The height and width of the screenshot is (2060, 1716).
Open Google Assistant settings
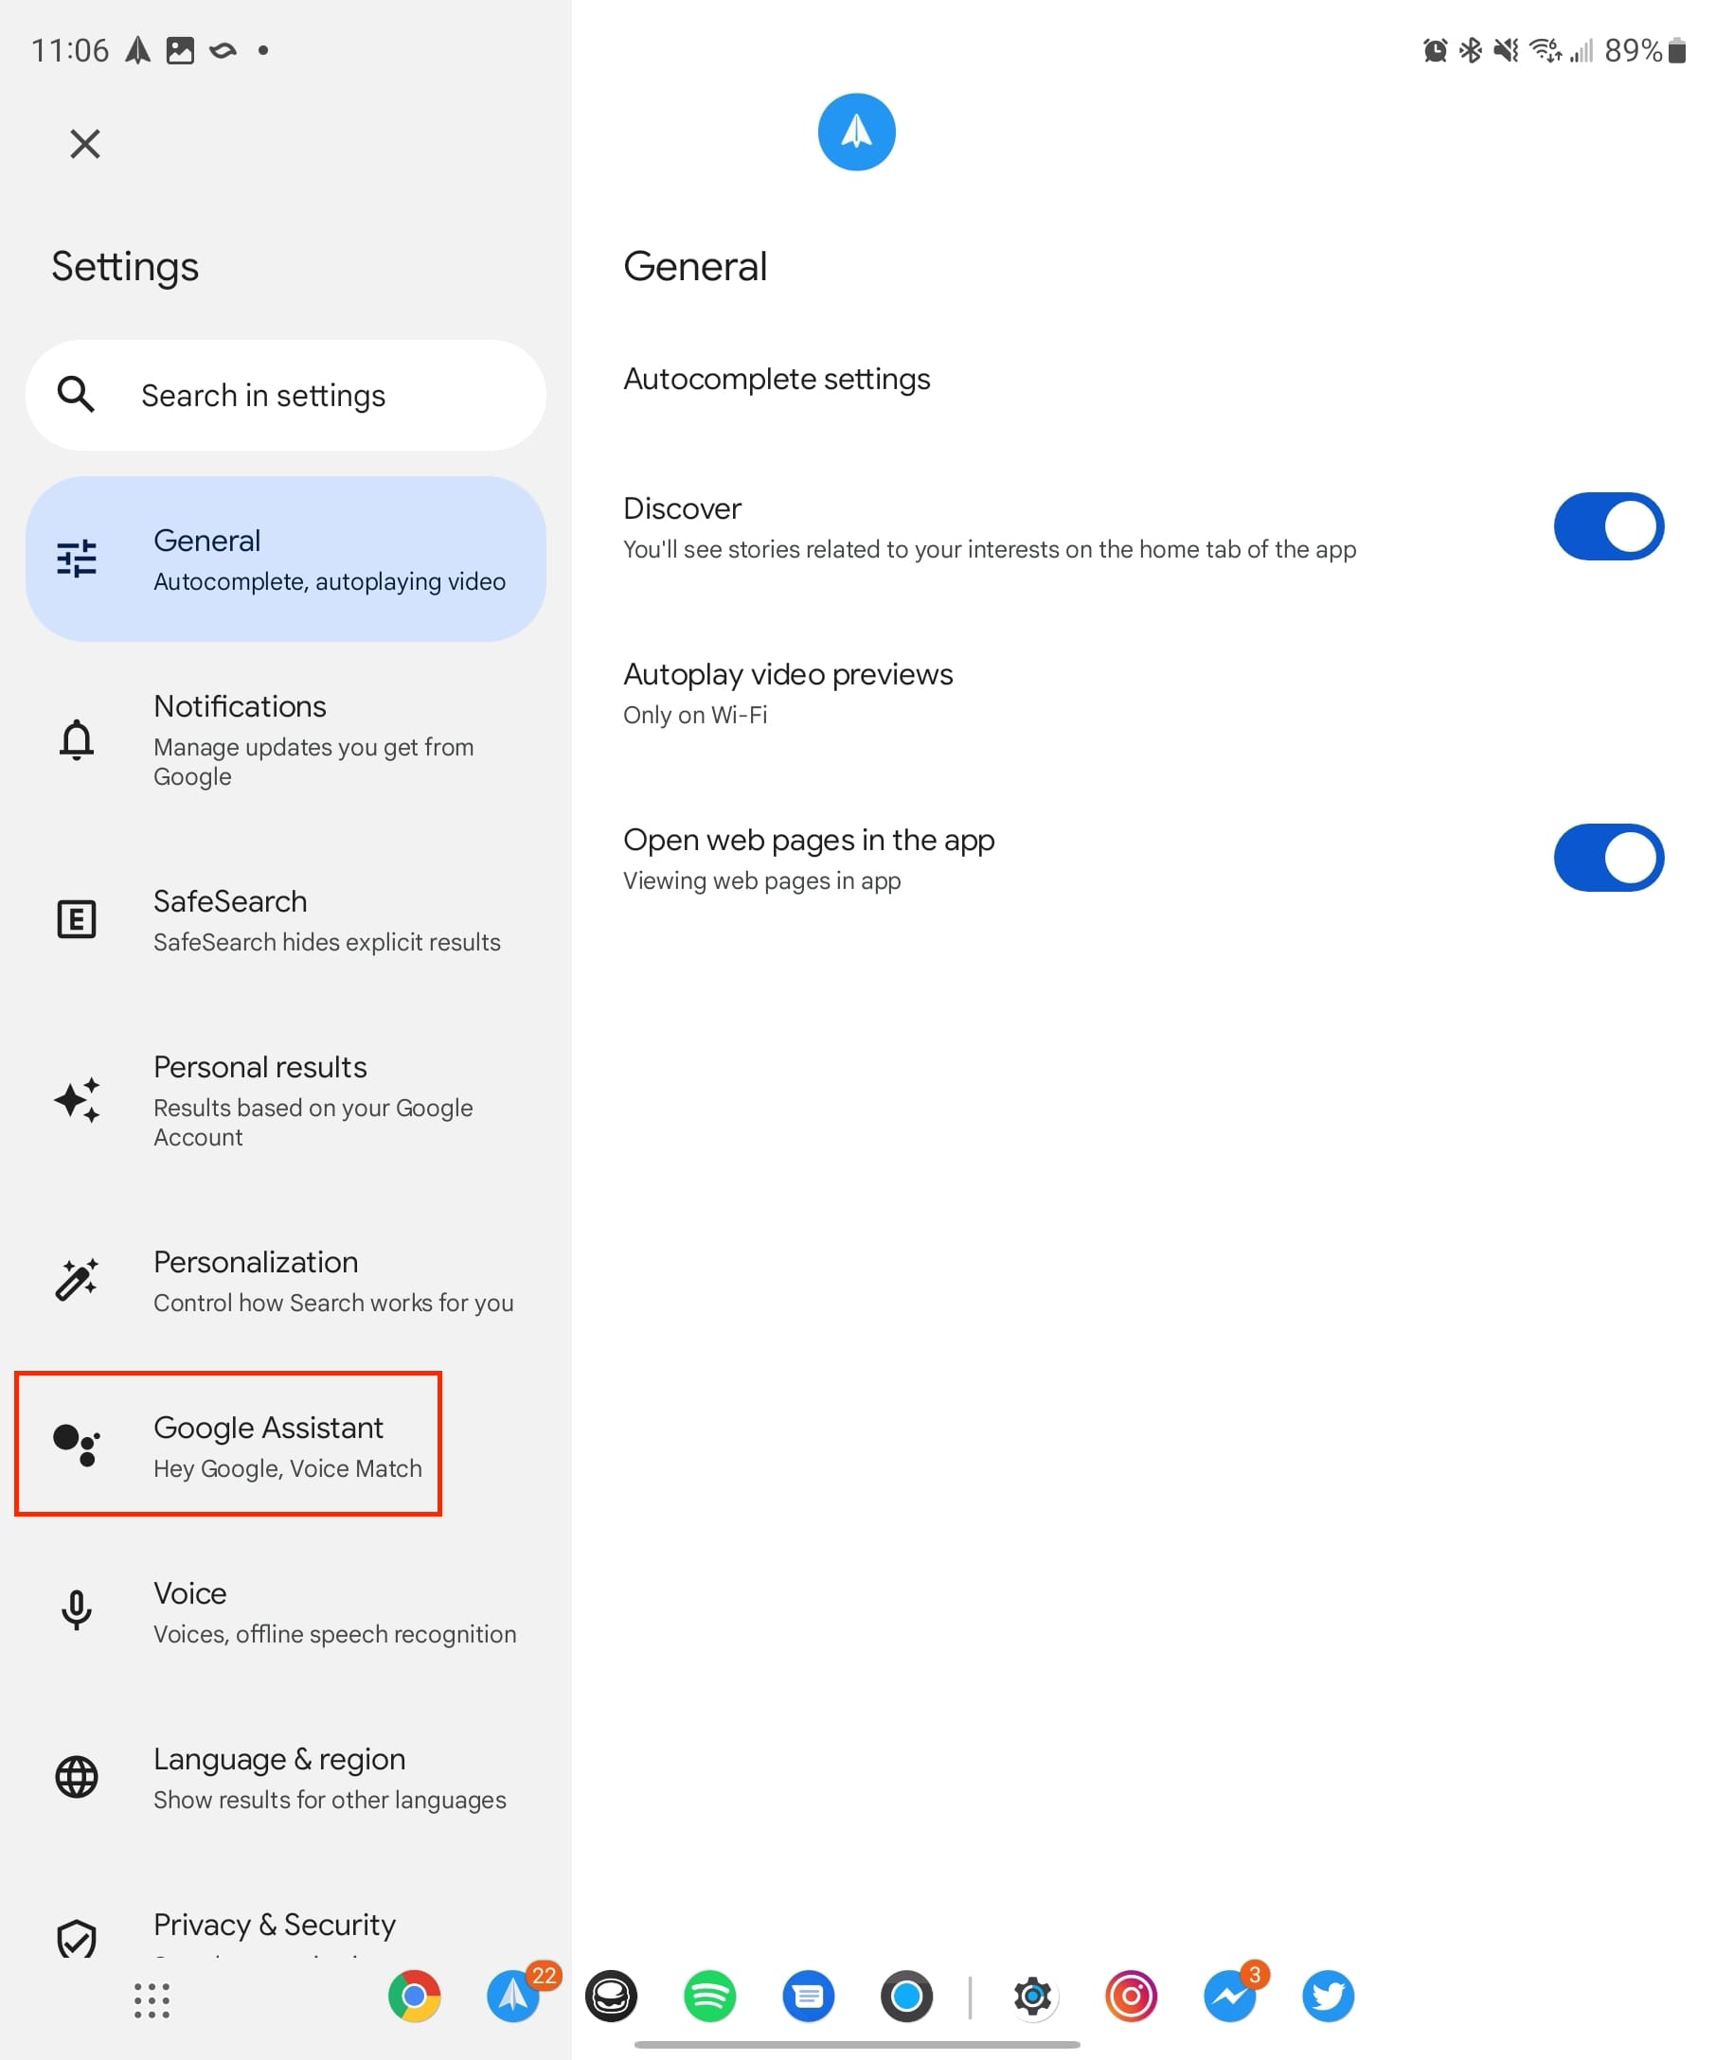point(228,1445)
